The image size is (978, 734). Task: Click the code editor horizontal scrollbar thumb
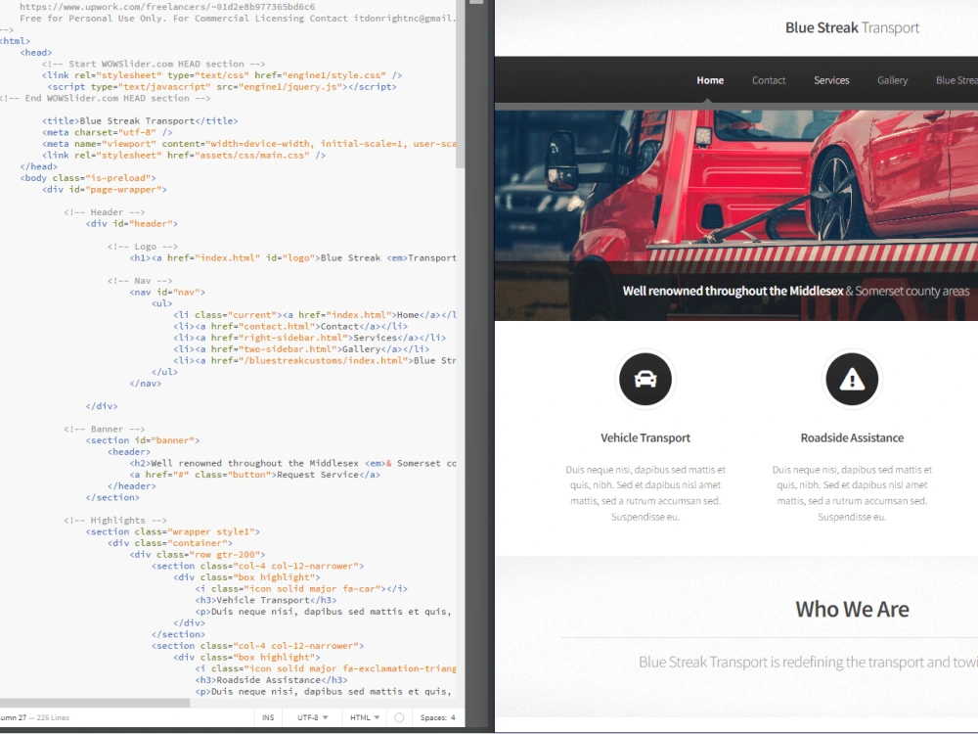click(x=95, y=703)
